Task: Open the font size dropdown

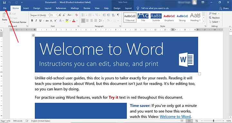Action: (56, 15)
